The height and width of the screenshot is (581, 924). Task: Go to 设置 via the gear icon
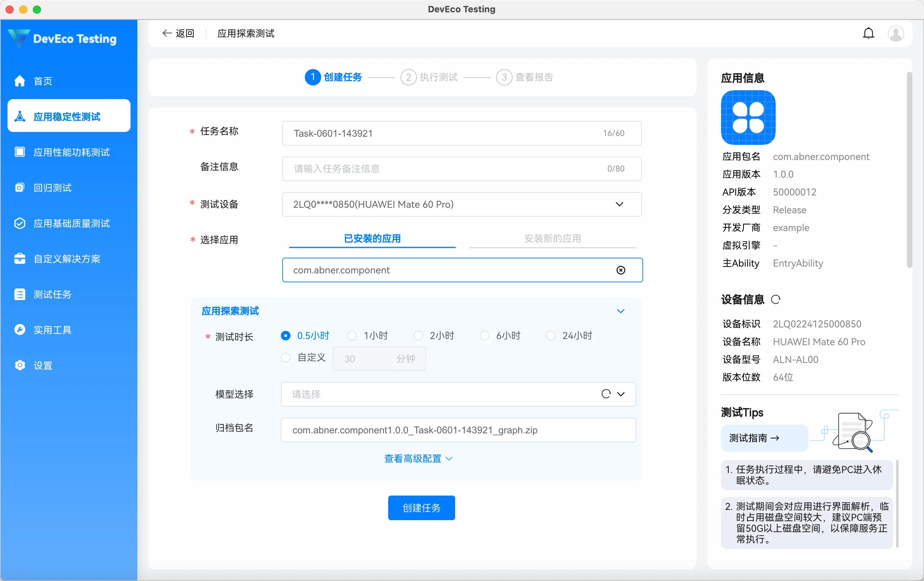pyautogui.click(x=20, y=365)
